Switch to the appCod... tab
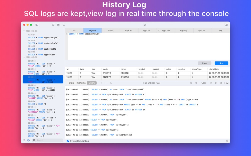251x156 pixels. pyautogui.click(x=147, y=30)
